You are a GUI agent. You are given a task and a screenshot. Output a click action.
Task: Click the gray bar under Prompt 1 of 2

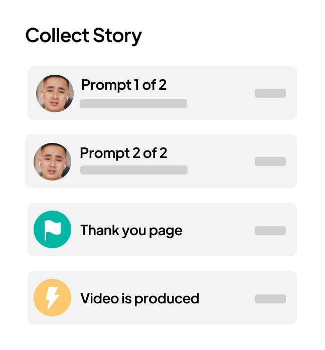tap(133, 104)
